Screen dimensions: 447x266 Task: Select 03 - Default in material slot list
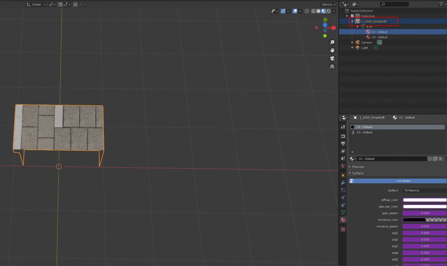pos(364,133)
